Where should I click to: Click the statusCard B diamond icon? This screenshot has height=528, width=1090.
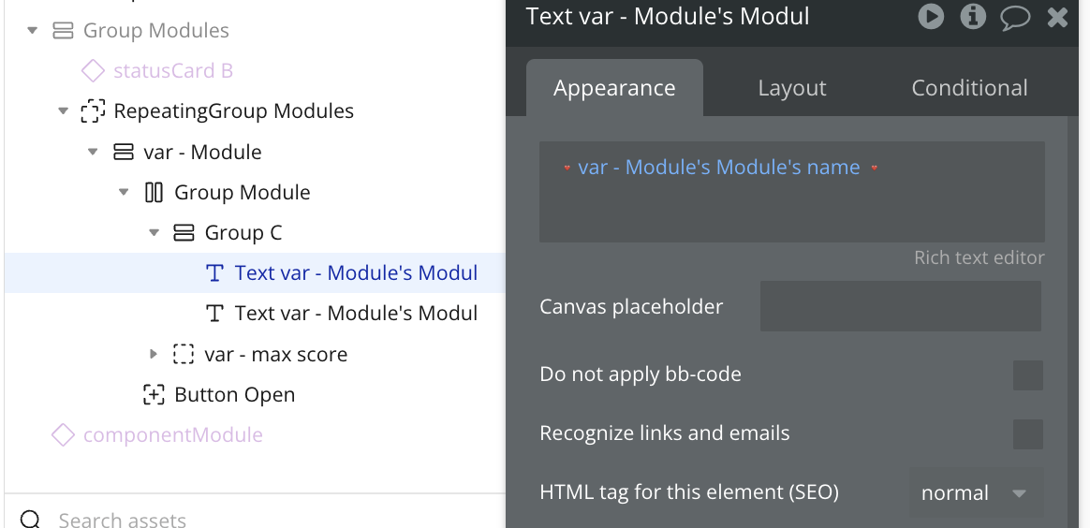(93, 70)
